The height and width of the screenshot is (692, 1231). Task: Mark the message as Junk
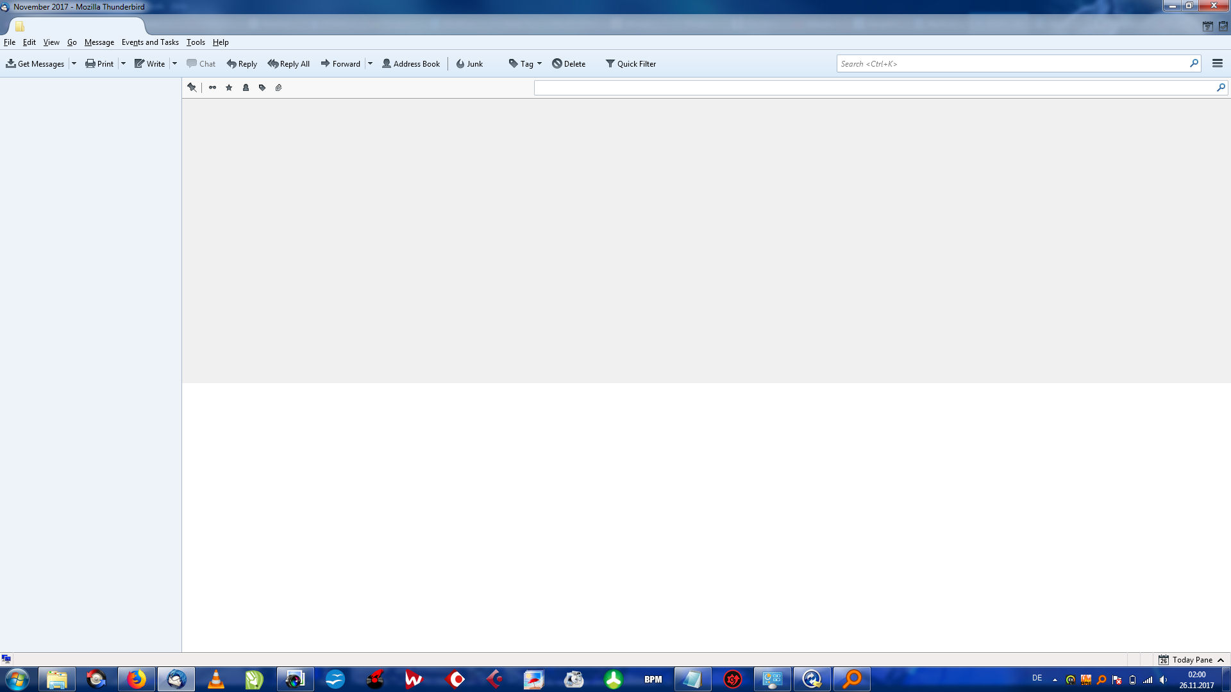pyautogui.click(x=469, y=63)
